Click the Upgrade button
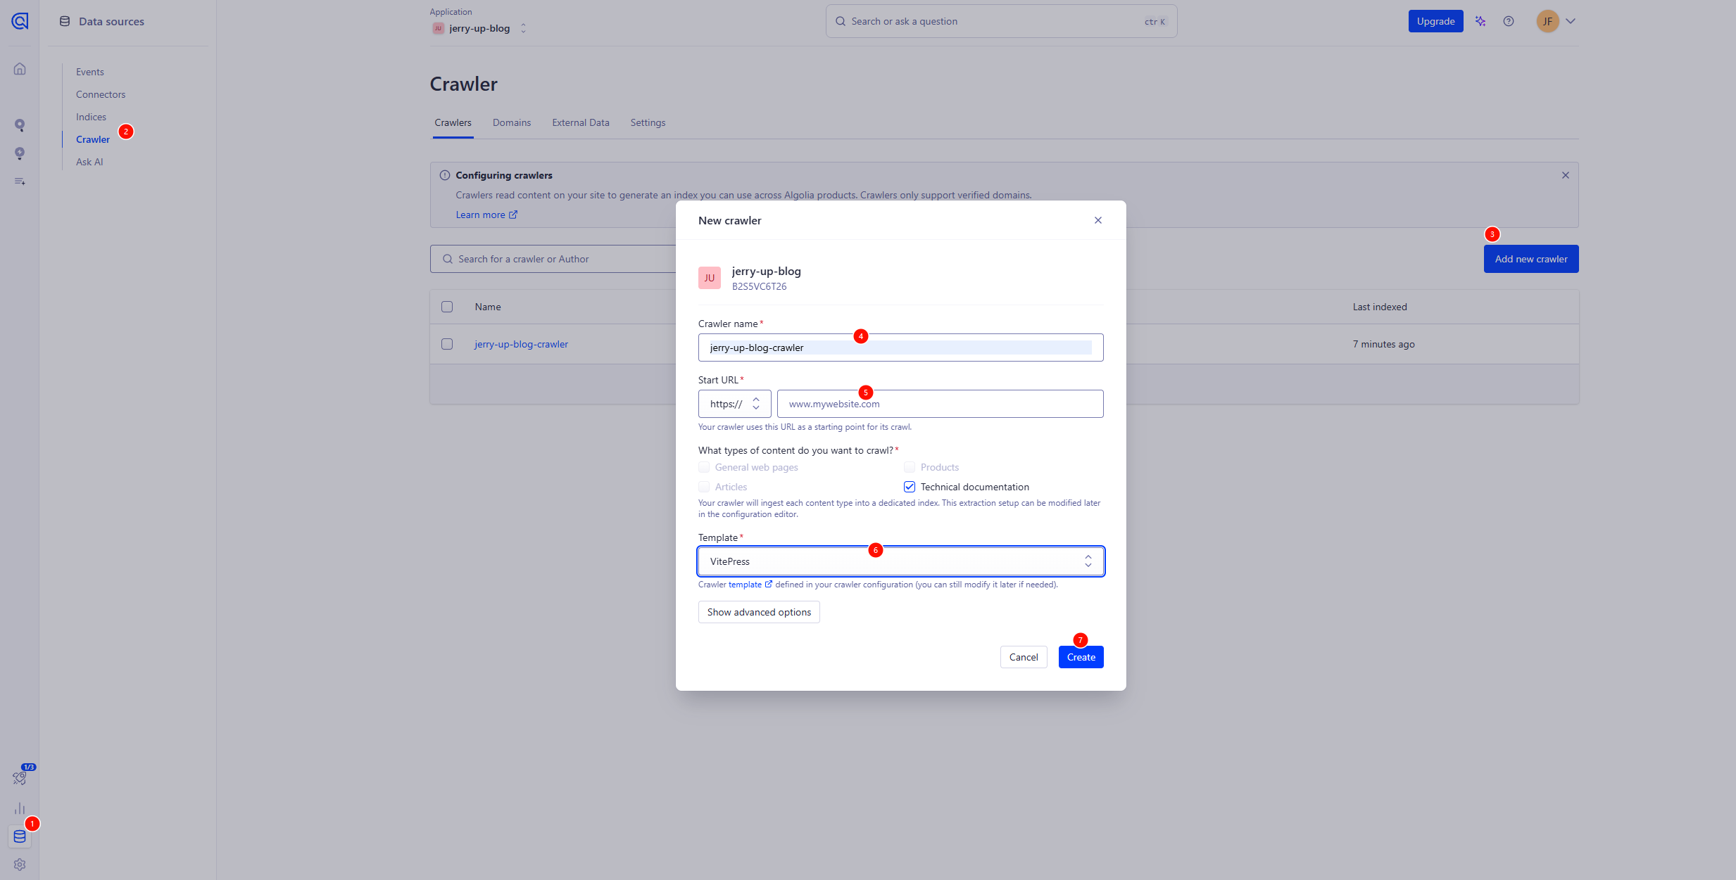This screenshot has height=880, width=1736. [x=1436, y=21]
